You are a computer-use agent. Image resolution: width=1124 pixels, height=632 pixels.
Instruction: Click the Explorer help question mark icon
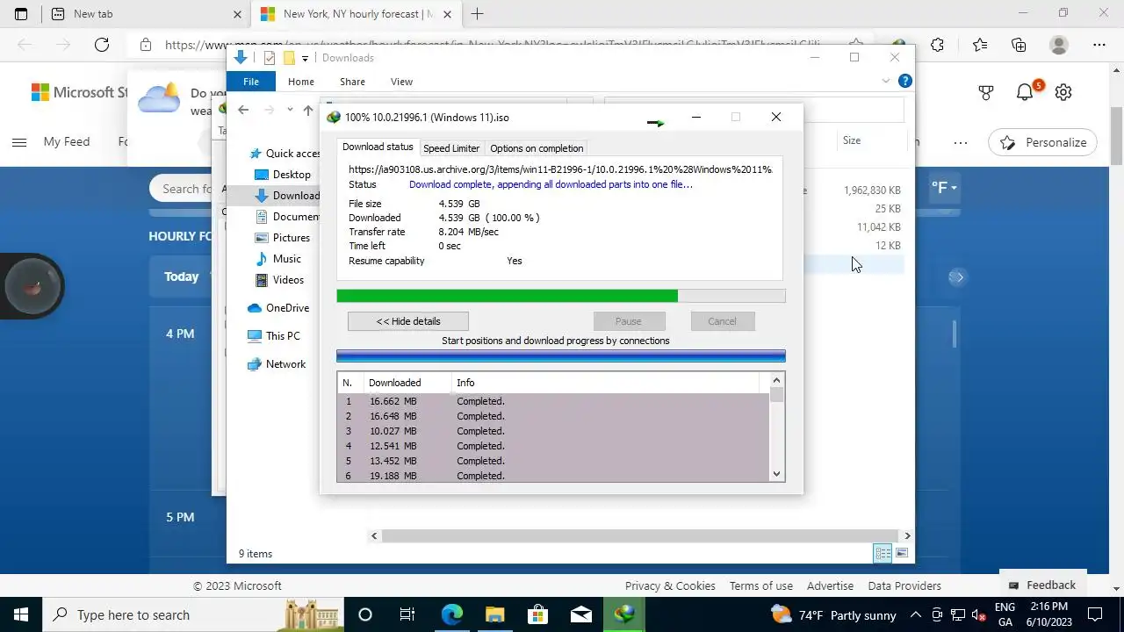[x=905, y=81]
